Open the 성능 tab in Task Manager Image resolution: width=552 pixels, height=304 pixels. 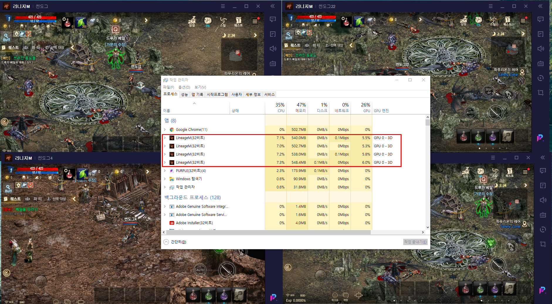[x=184, y=94]
